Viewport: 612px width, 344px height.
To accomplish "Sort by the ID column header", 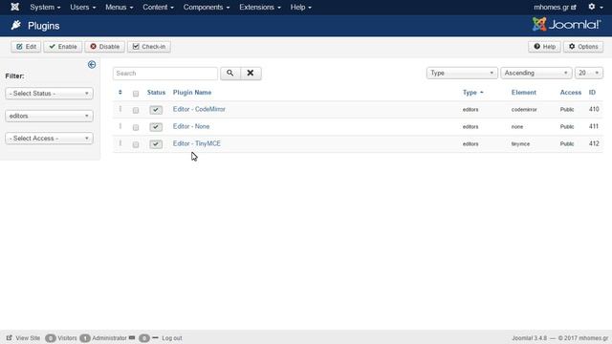I will click(x=592, y=93).
